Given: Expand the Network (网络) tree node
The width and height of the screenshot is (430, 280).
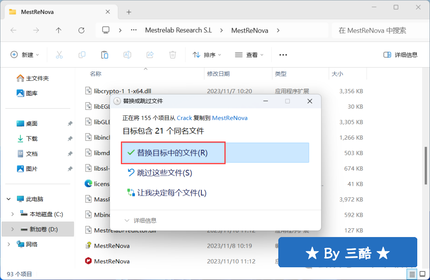Looking at the screenshot, I should click(x=8, y=244).
